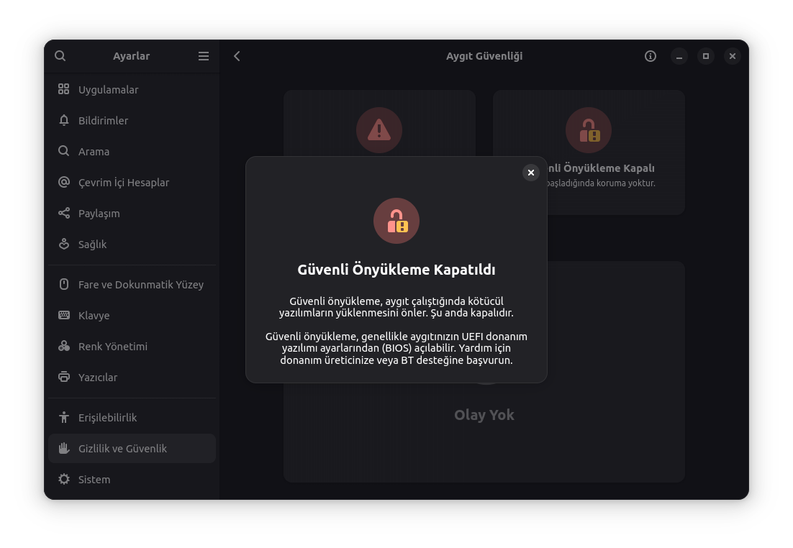Open Sağlık settings

[x=92, y=245]
